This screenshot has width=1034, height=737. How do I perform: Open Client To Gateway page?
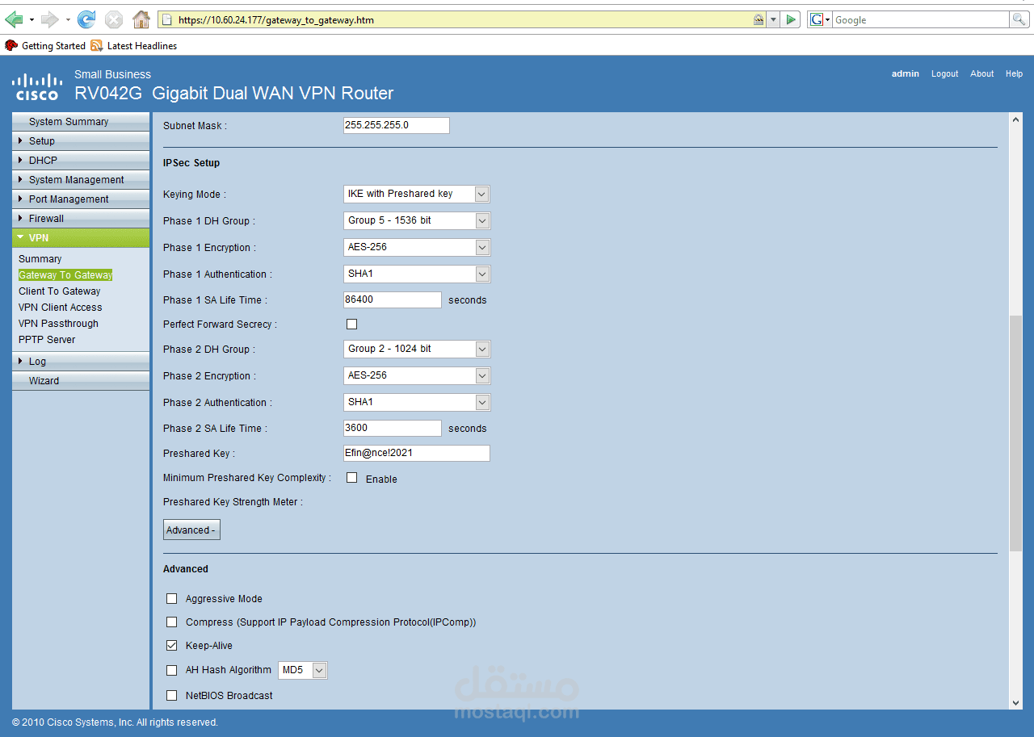(x=60, y=291)
